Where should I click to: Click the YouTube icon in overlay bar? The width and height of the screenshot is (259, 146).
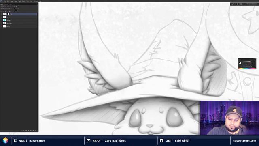(x=89, y=141)
